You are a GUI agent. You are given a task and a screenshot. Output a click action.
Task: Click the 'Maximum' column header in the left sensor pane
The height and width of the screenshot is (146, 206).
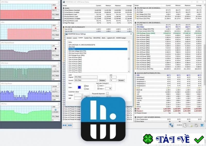point(118,5)
